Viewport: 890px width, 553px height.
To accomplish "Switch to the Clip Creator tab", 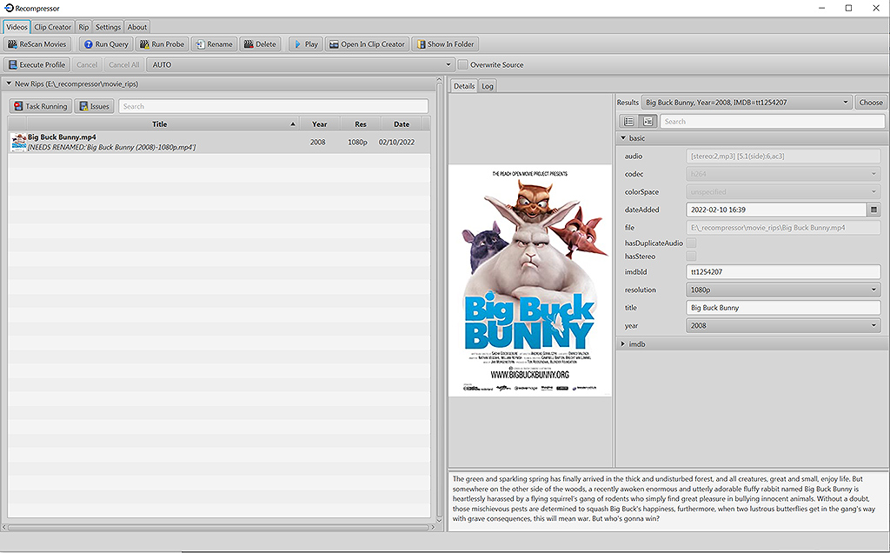I will pos(53,27).
